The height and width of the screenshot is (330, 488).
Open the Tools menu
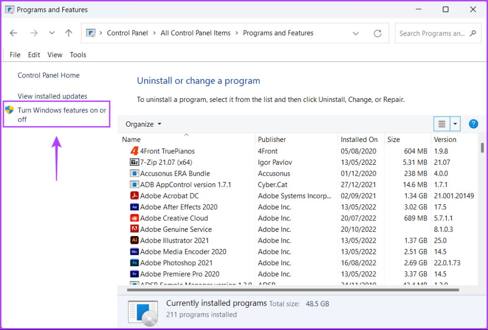[78, 55]
